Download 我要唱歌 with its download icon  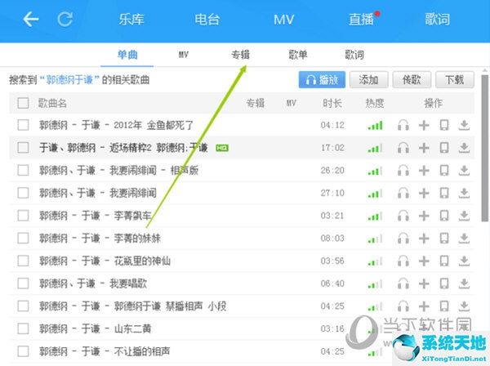coord(464,283)
